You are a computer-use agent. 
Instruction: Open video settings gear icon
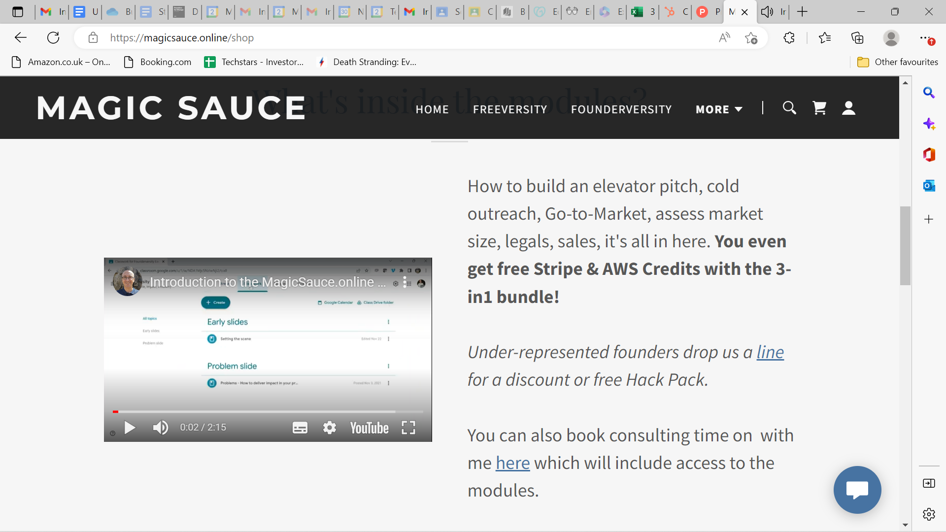[x=330, y=428]
